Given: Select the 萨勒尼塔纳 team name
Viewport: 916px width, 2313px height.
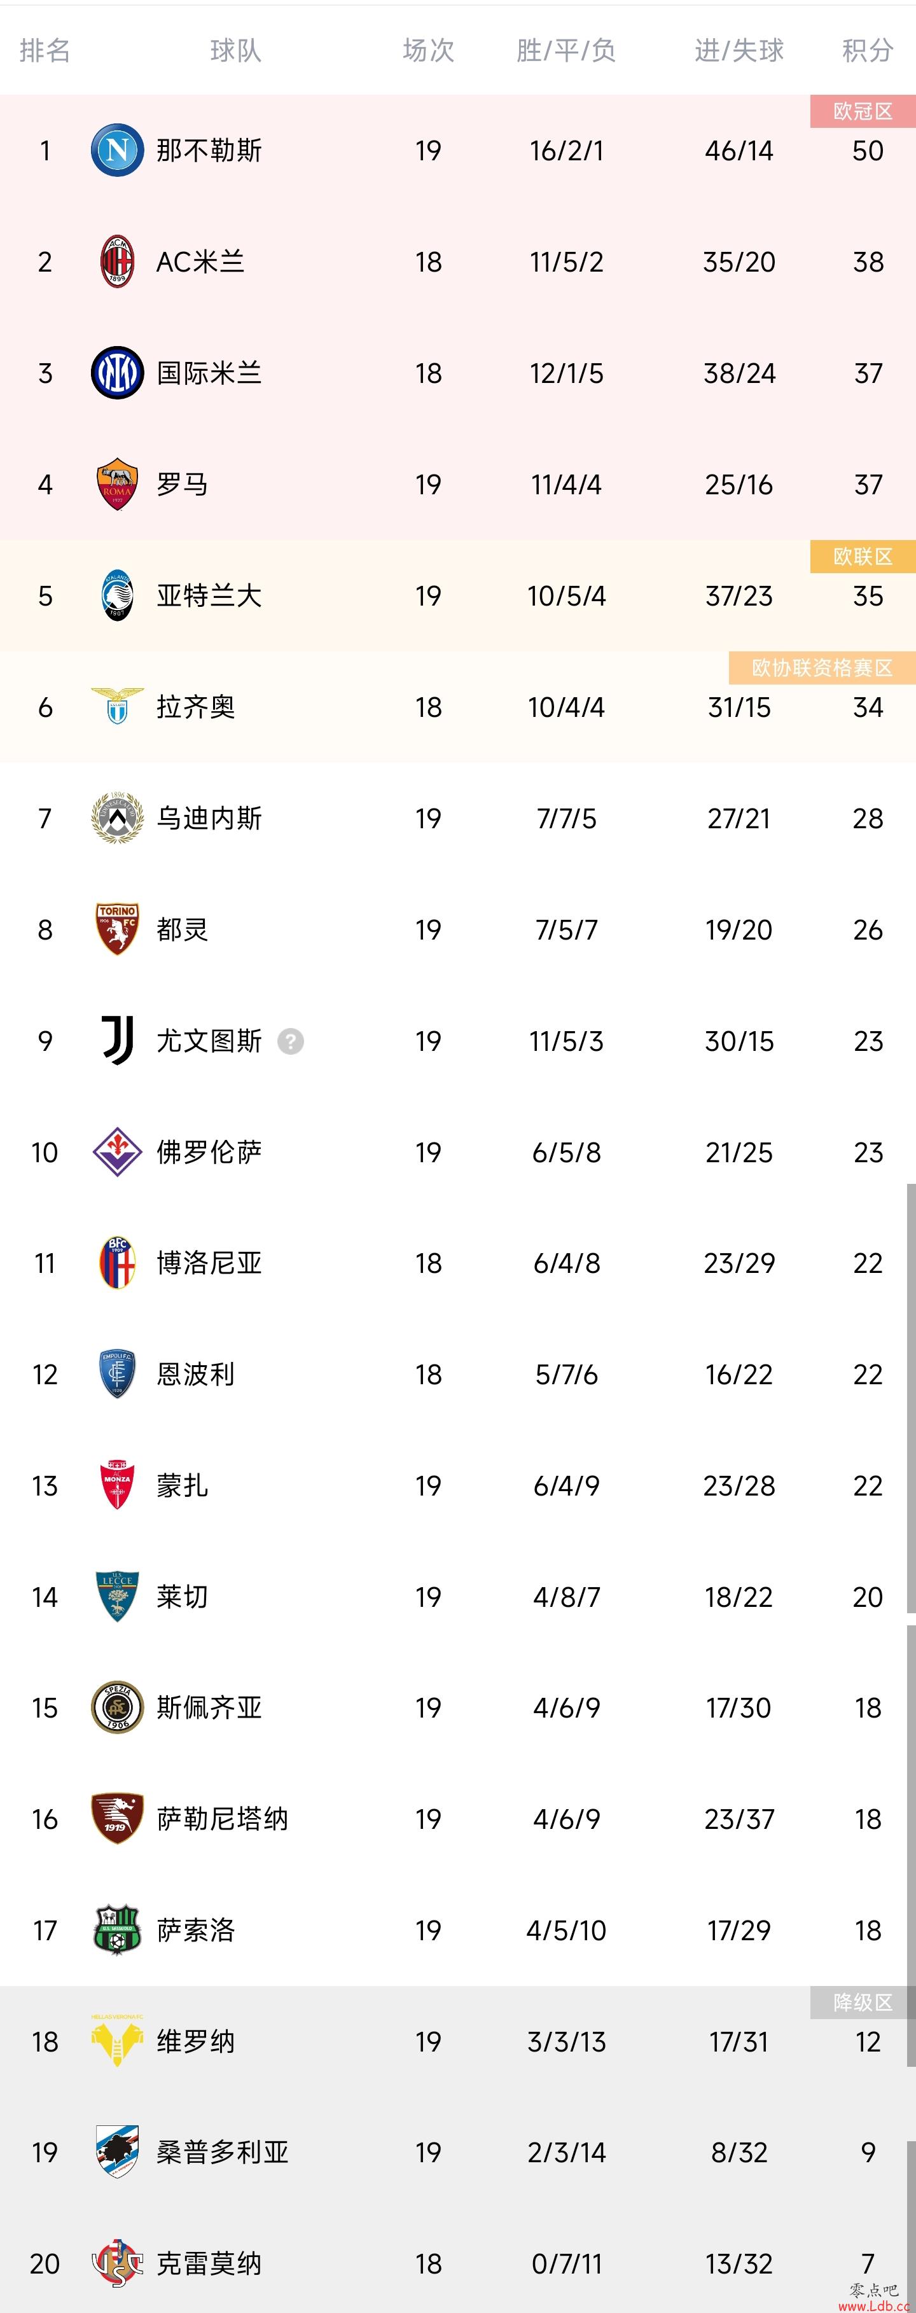Looking at the screenshot, I should click(x=222, y=1818).
